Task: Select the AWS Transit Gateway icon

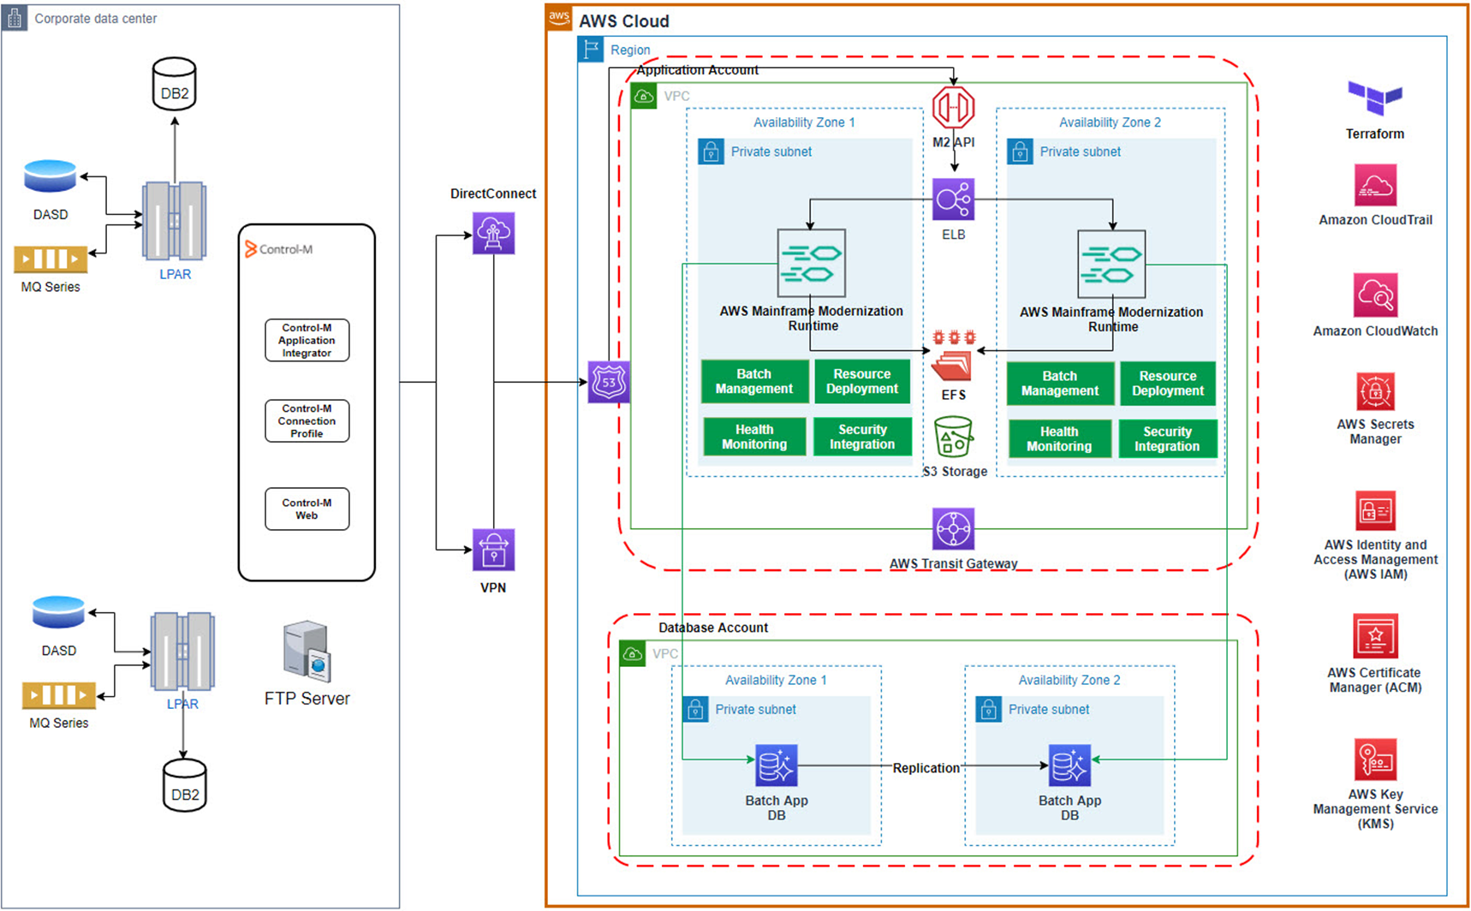Action: coord(953,528)
